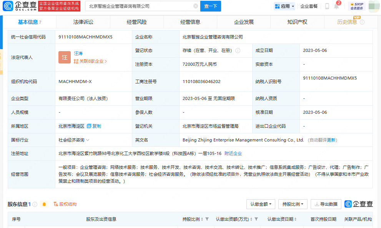Open the user avatar at top right
Viewport: 381px width, 228px height.
point(374,6)
